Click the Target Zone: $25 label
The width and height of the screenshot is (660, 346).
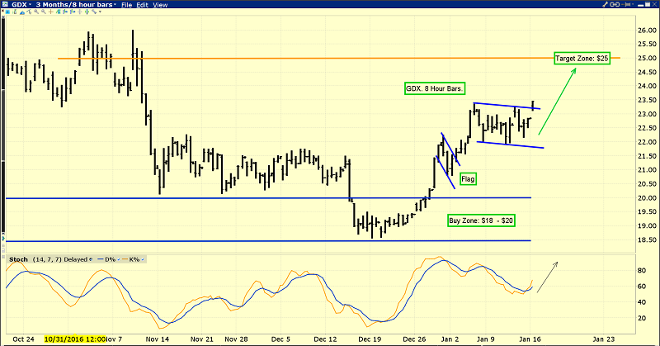pyautogui.click(x=582, y=59)
